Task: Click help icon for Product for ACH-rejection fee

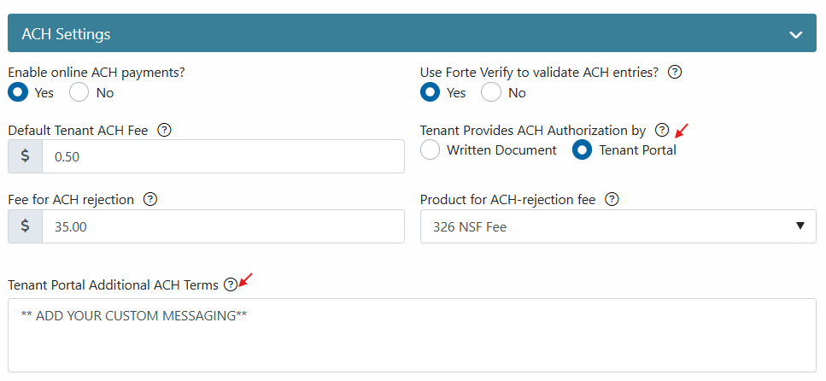Action: point(612,200)
